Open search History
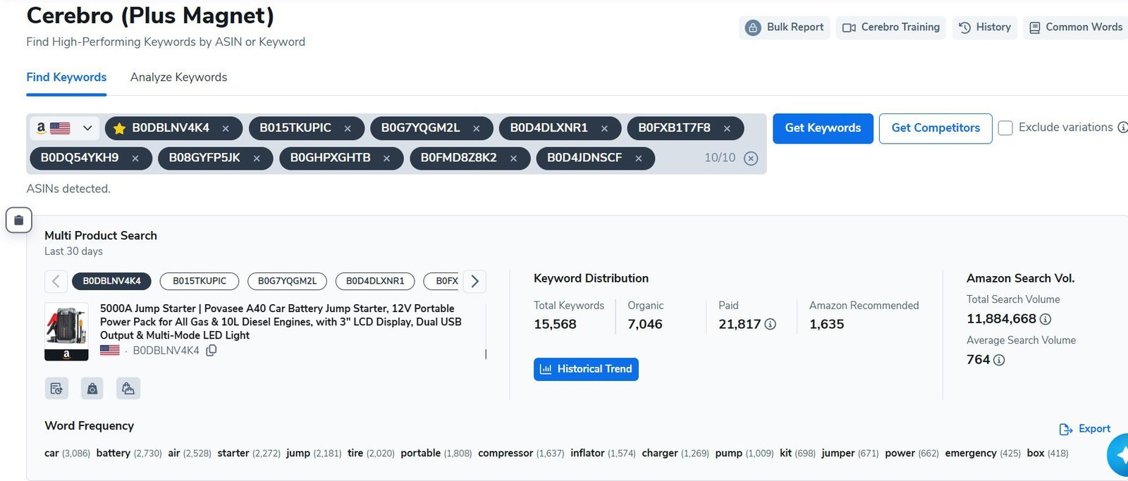The image size is (1128, 481). [x=985, y=27]
